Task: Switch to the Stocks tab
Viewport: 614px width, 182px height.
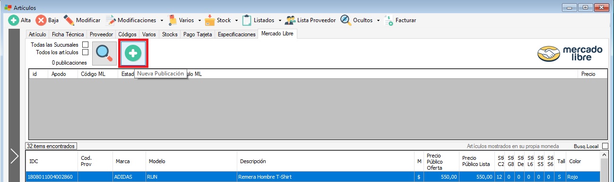Action: click(170, 34)
